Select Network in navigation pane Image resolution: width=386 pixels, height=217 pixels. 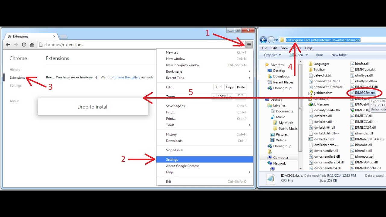point(277,163)
